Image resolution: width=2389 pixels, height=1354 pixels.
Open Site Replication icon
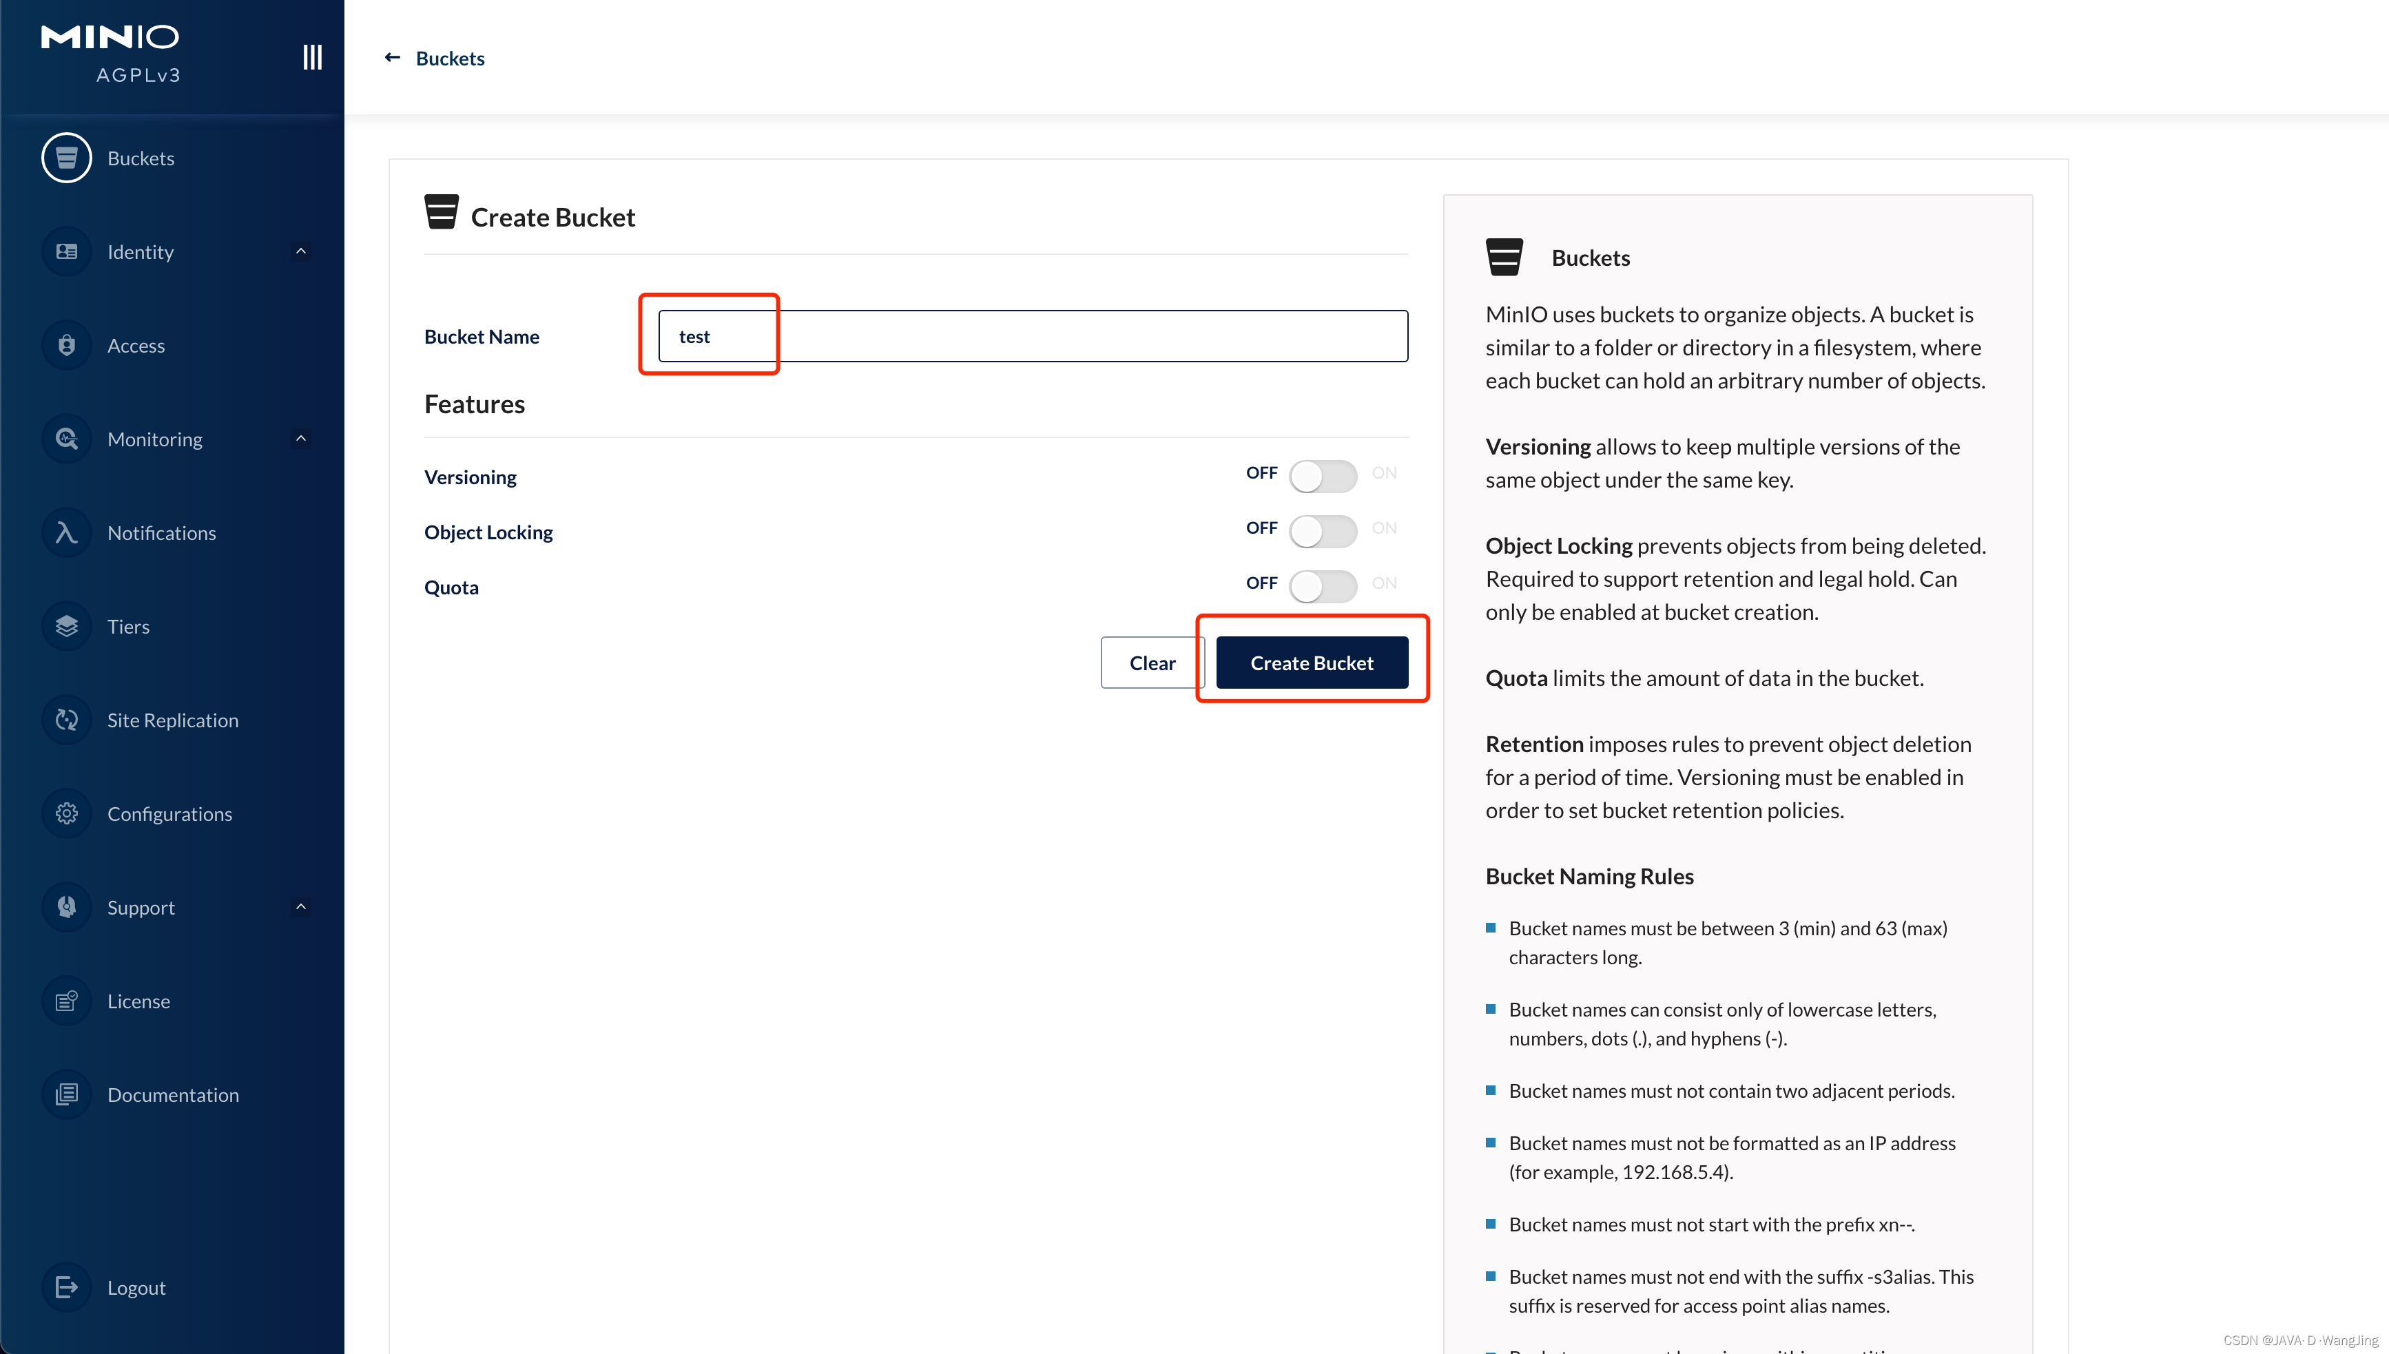(66, 720)
